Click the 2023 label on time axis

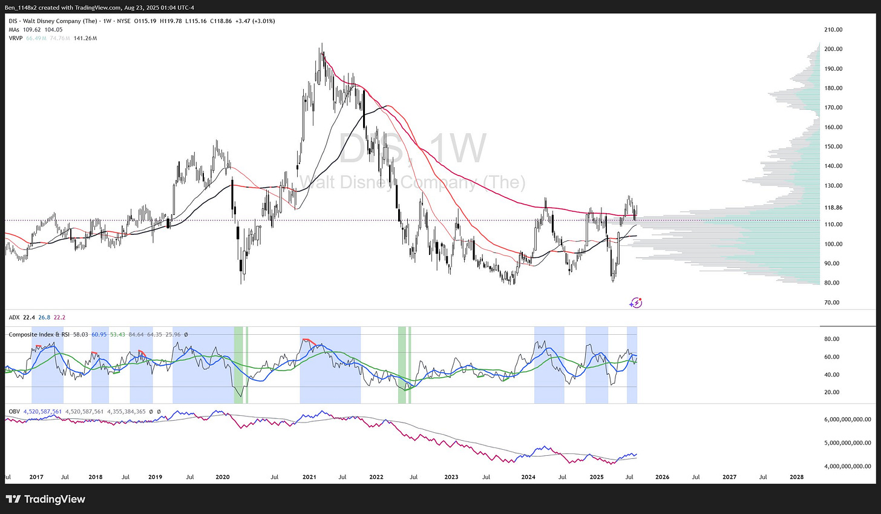451,477
